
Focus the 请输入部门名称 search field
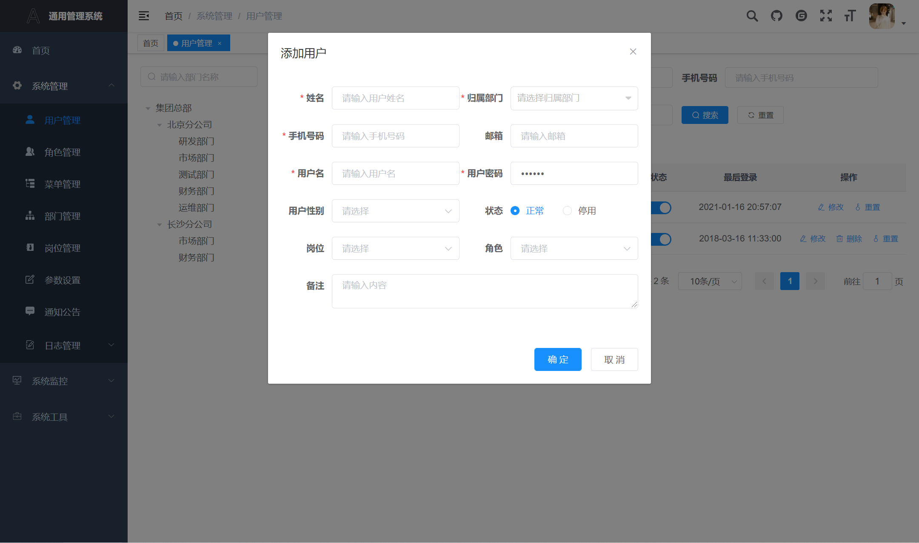coord(199,77)
